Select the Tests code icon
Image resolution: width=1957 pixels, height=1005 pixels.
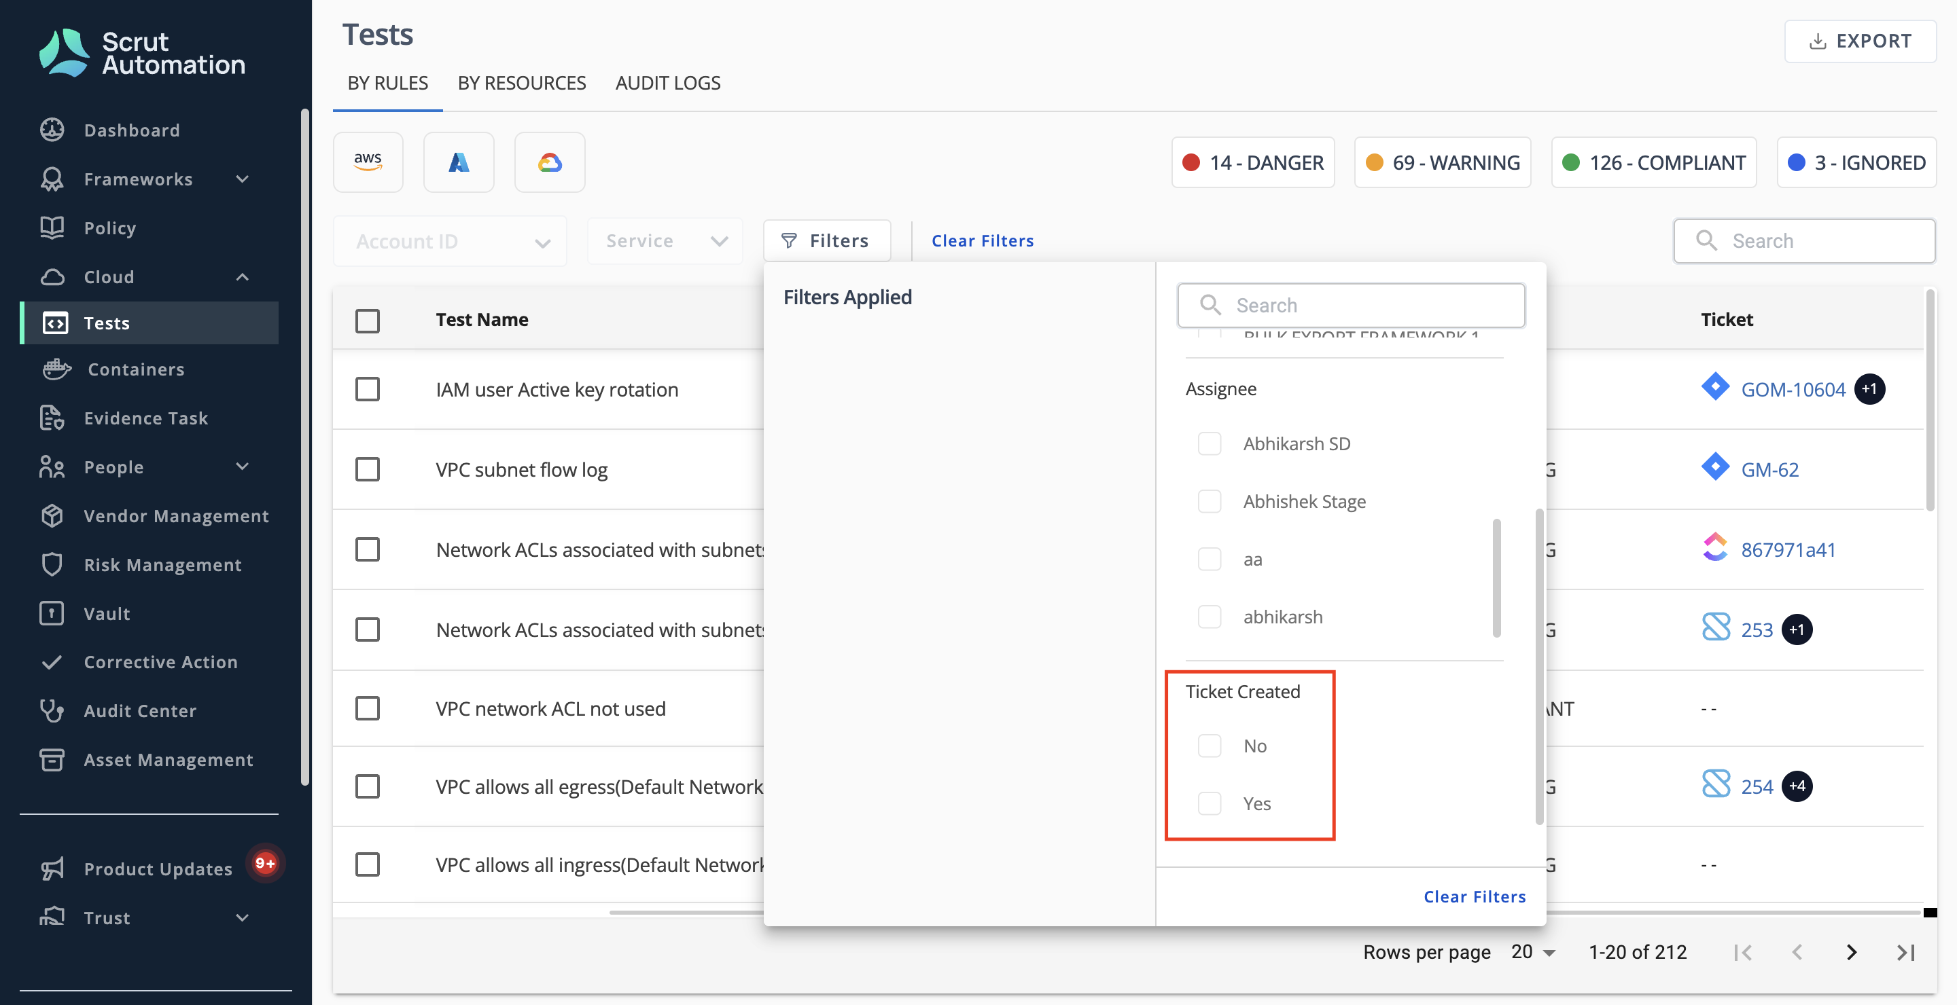click(x=54, y=323)
